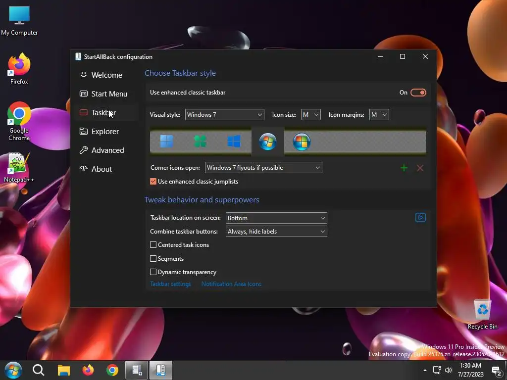Uncheck Use enhanced classic jumplists
This screenshot has width=507, height=380.
tap(153, 181)
